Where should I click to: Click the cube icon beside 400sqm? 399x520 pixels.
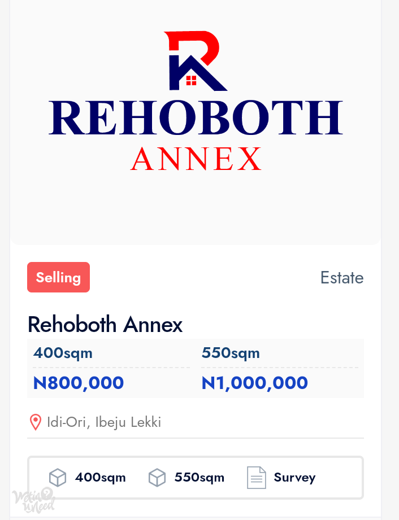tap(58, 478)
